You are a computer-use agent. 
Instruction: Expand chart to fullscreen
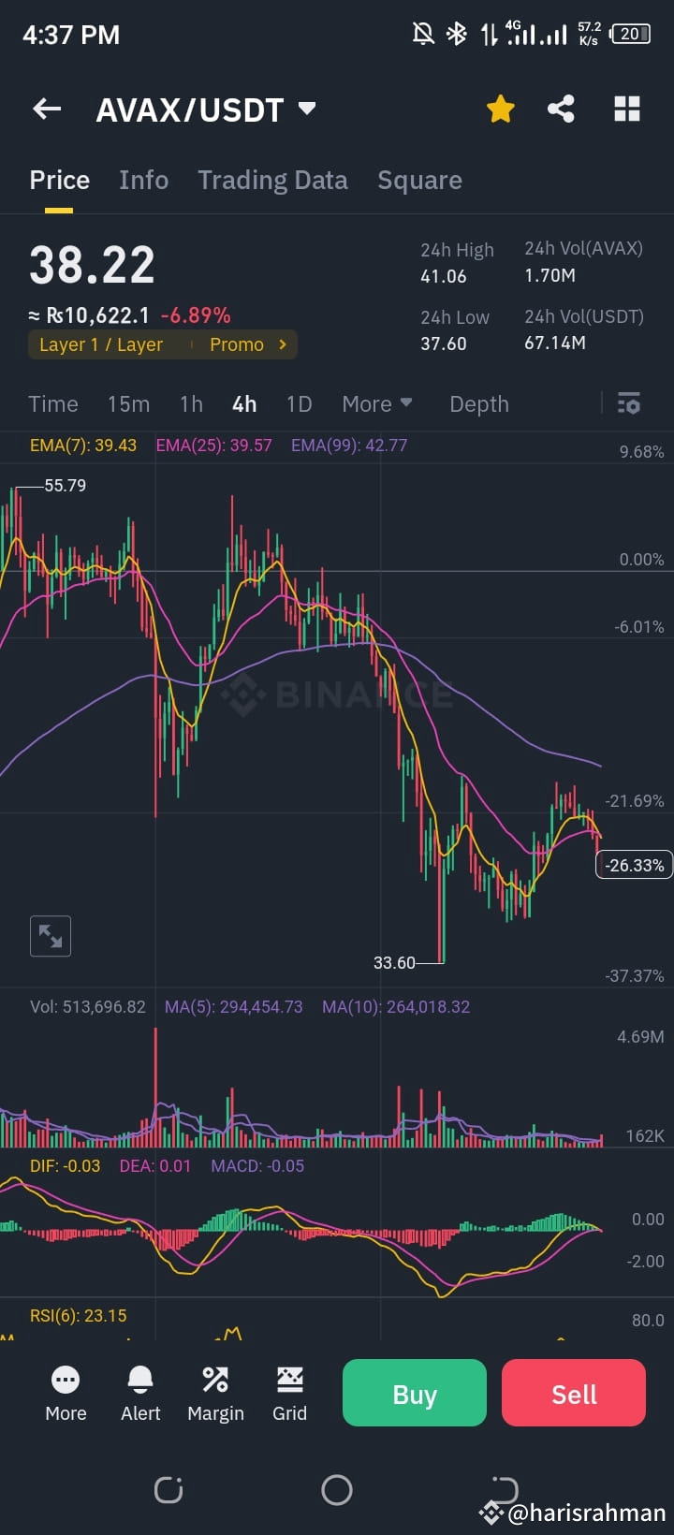point(50,936)
